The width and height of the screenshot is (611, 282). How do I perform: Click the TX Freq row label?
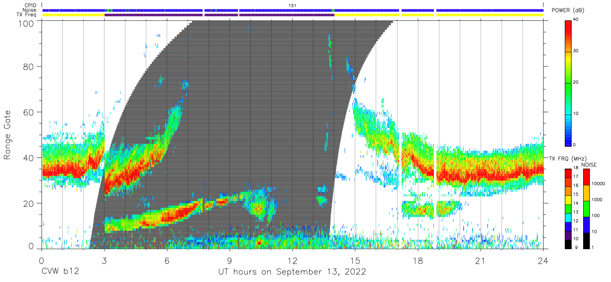pyautogui.click(x=27, y=15)
